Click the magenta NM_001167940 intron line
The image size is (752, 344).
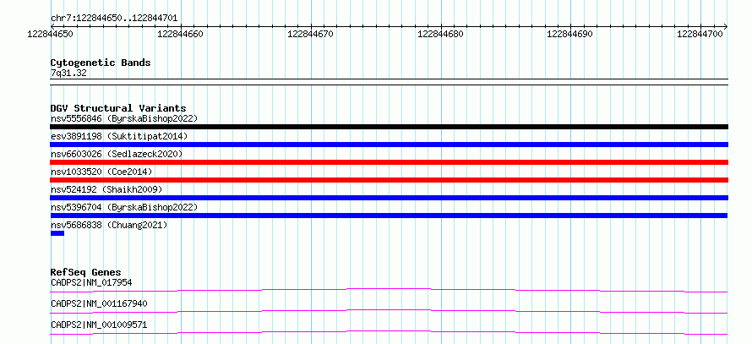(x=389, y=311)
